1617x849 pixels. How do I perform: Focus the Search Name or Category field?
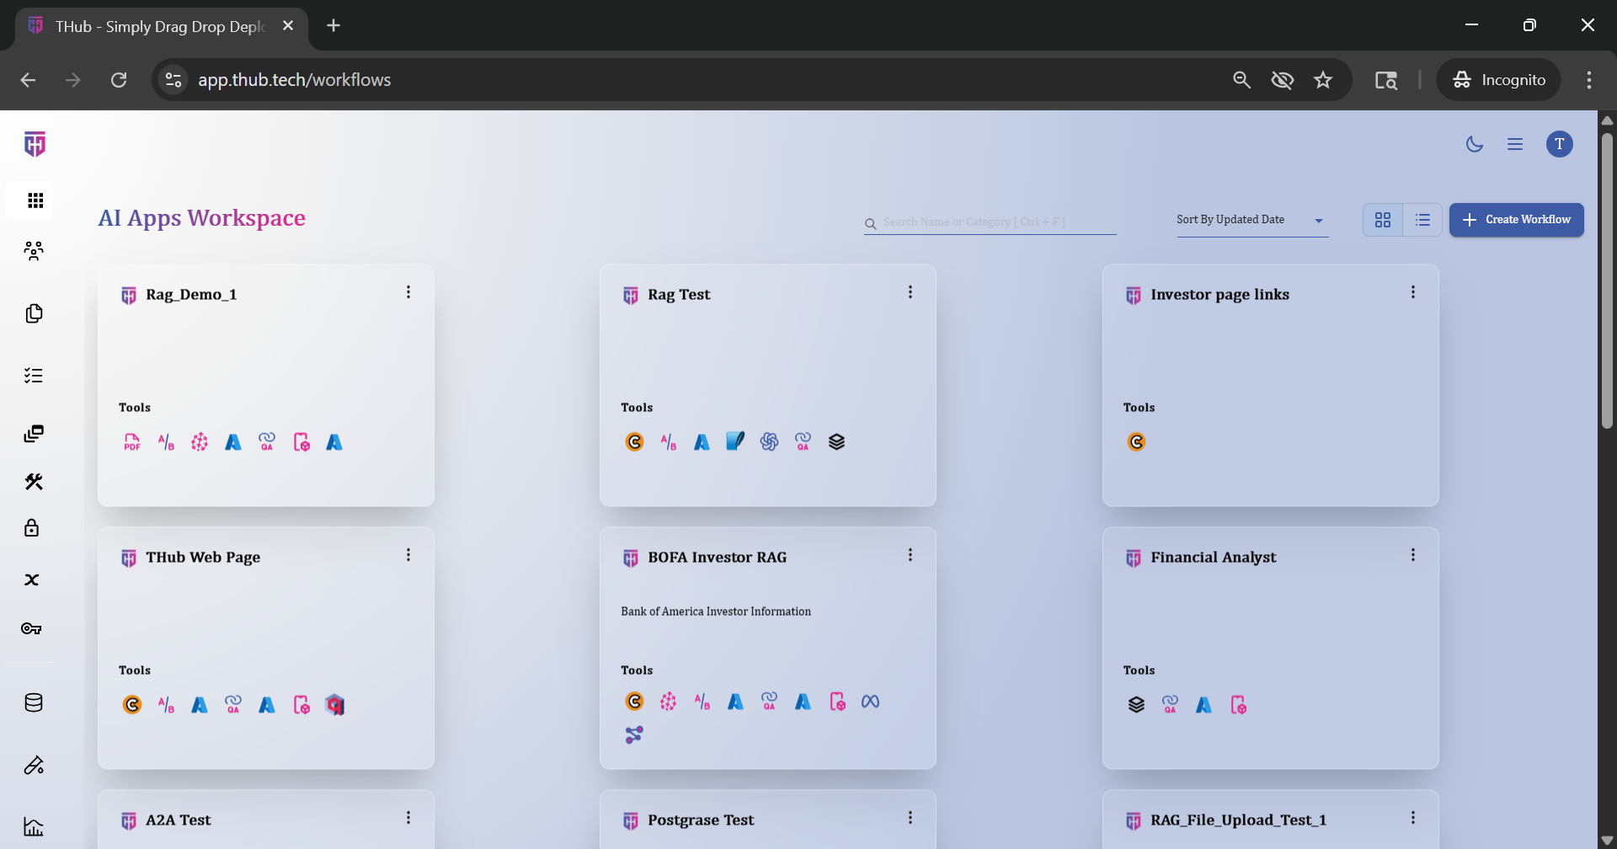tap(994, 222)
